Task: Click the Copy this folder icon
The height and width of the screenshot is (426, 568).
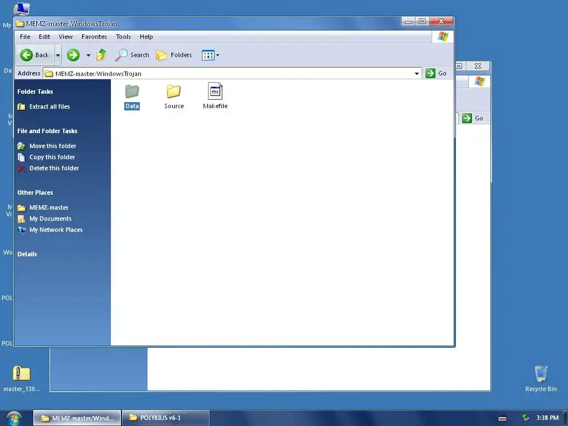Action: click(x=22, y=157)
